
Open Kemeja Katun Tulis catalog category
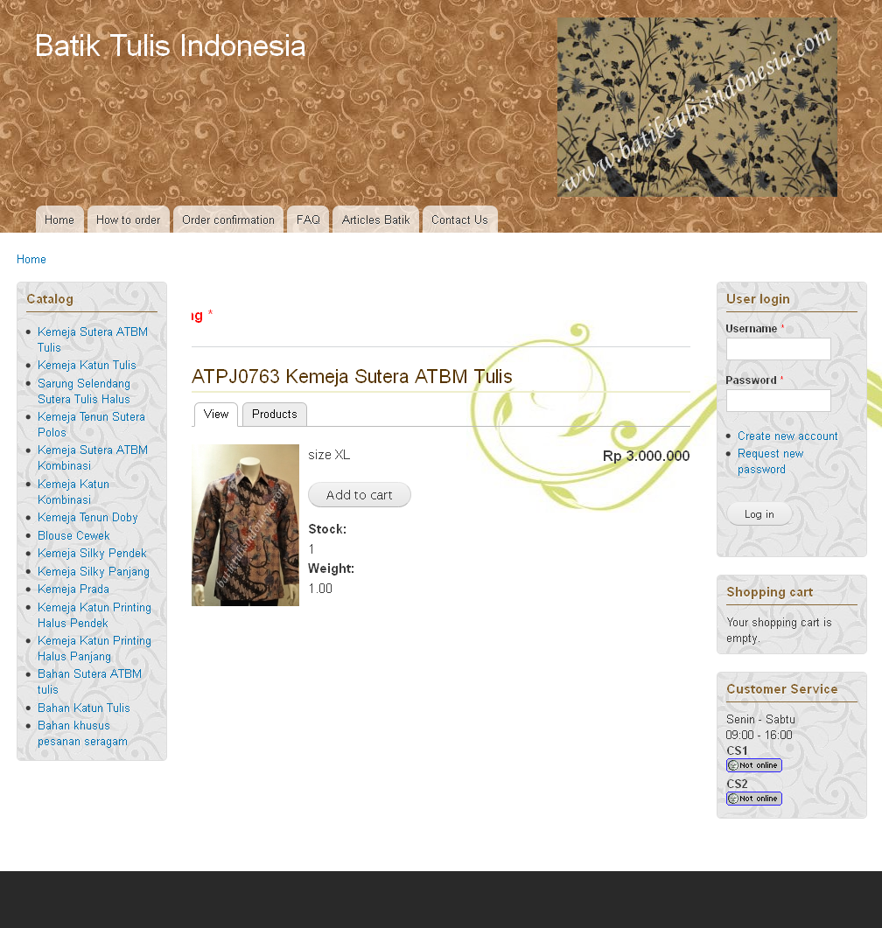tap(87, 365)
